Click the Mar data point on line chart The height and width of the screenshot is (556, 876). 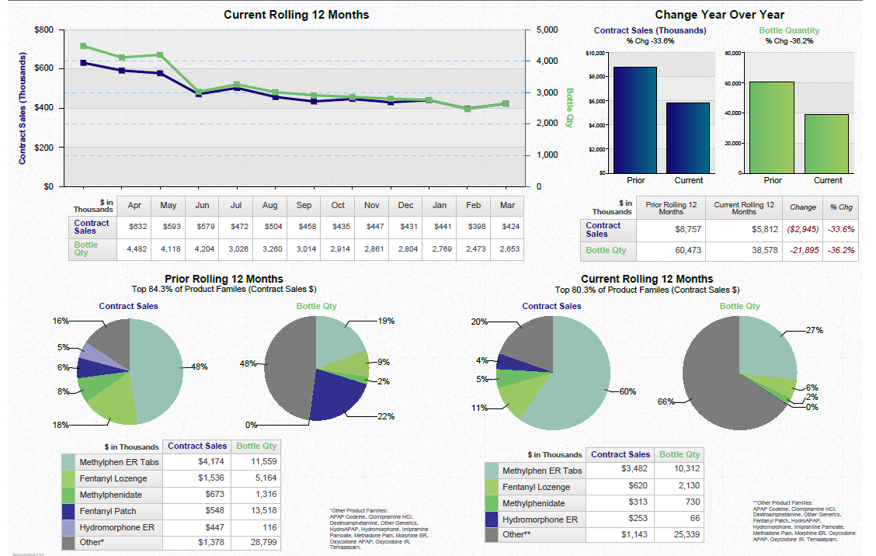point(507,102)
